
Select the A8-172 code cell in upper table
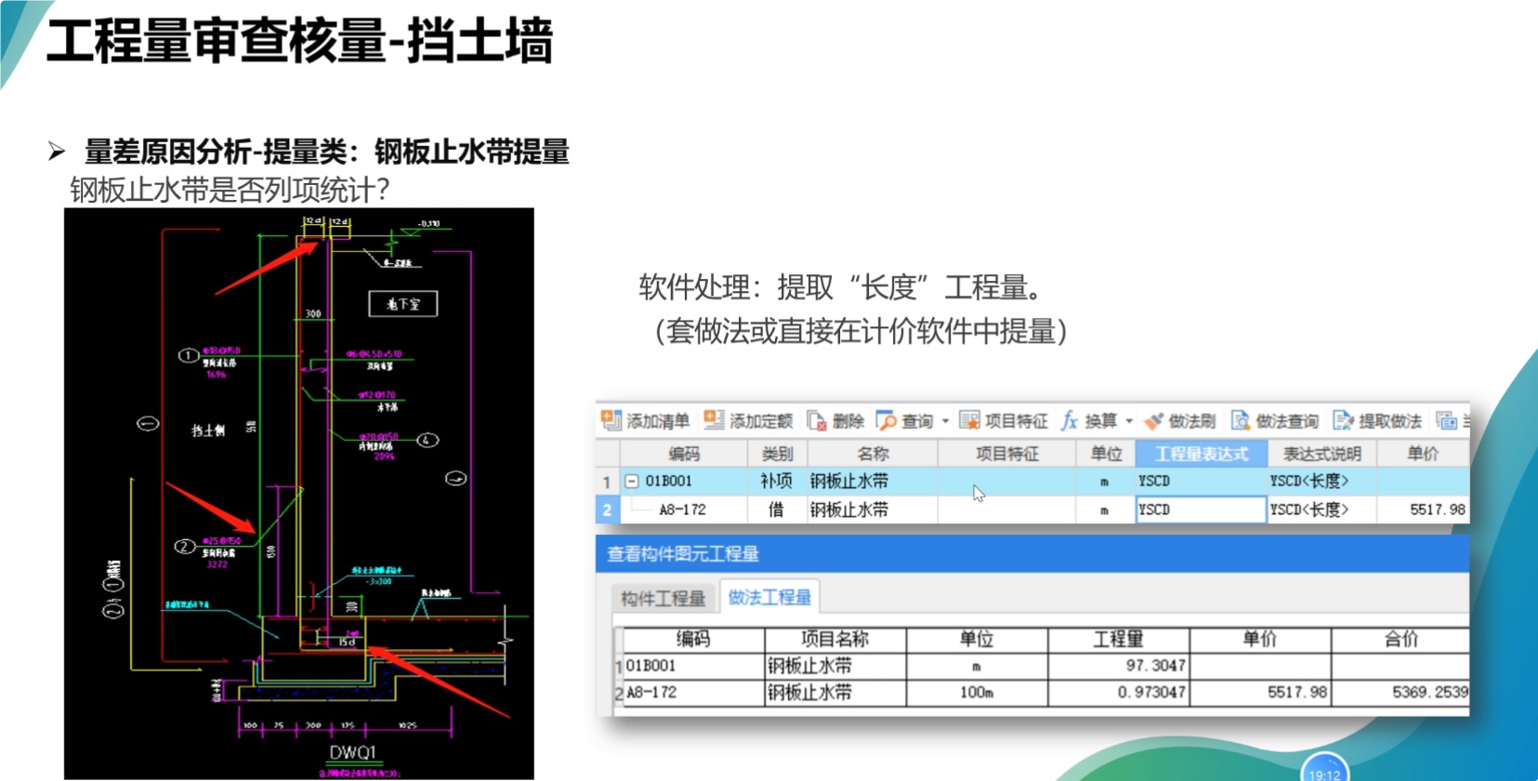682,510
